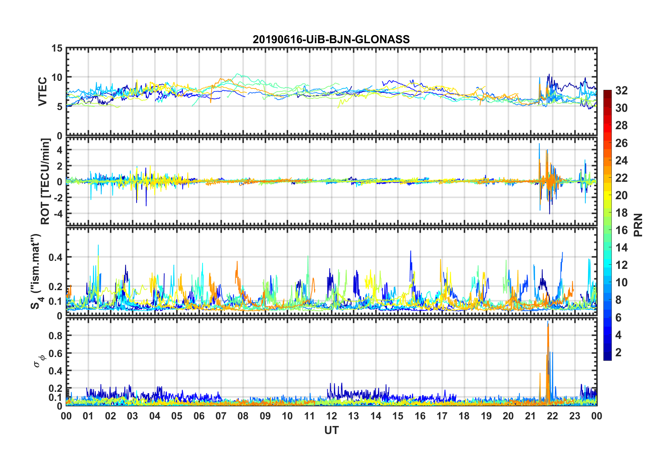Select the S4 ("ism.mat") axis label

(36, 271)
